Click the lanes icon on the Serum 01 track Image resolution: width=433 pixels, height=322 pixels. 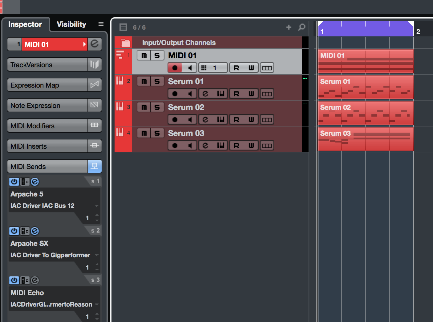coord(267,94)
